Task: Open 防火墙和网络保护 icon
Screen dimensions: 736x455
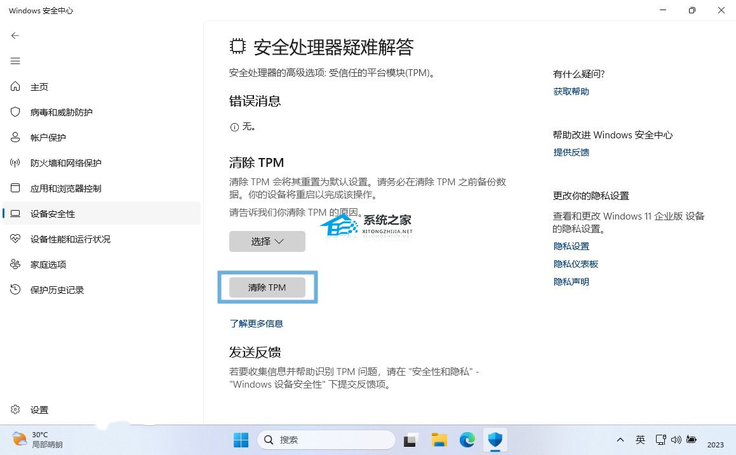Action: tap(14, 162)
